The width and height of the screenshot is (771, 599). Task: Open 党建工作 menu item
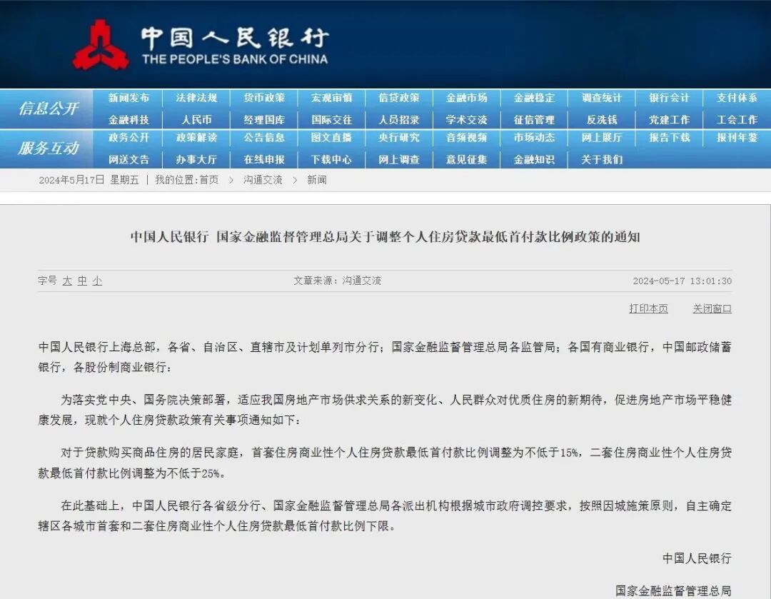tap(669, 119)
